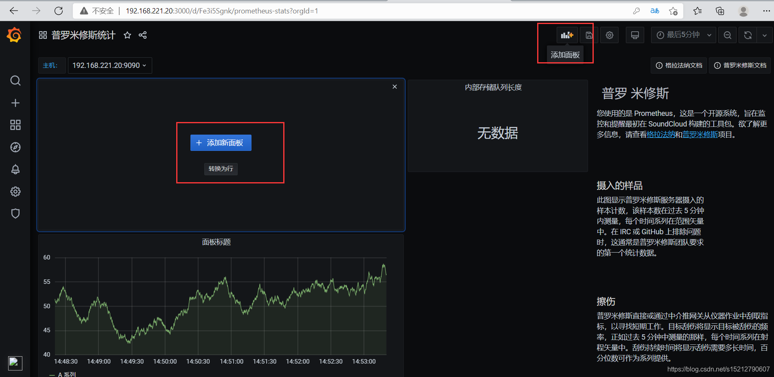Open the Alerting bell icon
This screenshot has width=774, height=377.
15,169
